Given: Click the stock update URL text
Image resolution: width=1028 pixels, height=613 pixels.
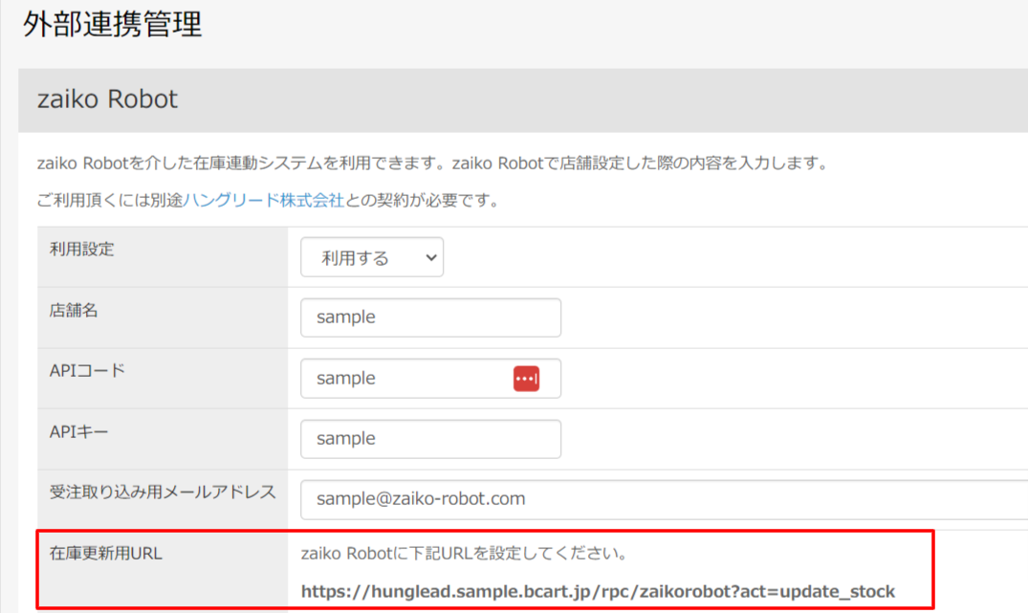Looking at the screenshot, I should (x=598, y=591).
